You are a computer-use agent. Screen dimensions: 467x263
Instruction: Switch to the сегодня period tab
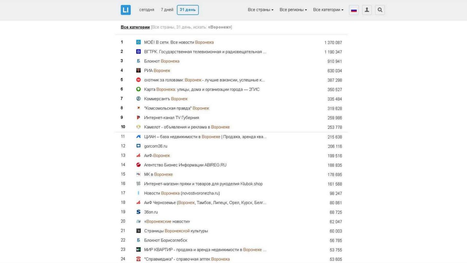(x=147, y=10)
